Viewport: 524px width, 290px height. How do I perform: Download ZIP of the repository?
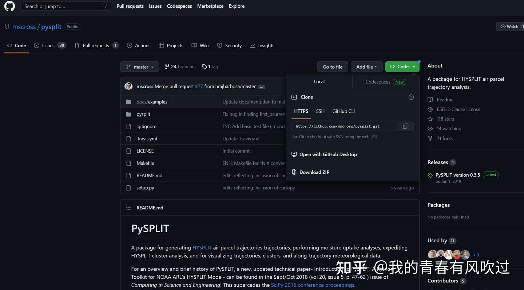314,172
